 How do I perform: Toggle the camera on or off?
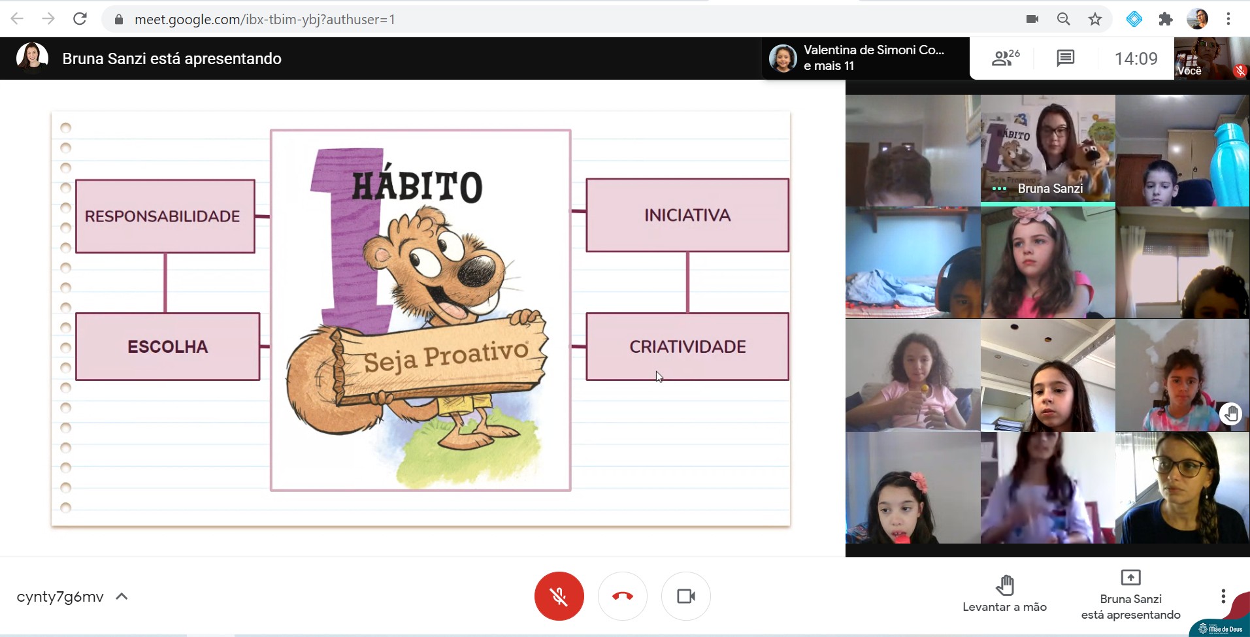point(685,596)
